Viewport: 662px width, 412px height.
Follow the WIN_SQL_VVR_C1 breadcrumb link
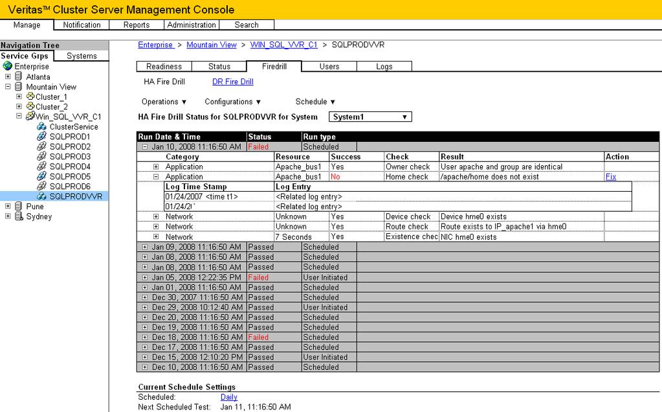pyautogui.click(x=283, y=45)
